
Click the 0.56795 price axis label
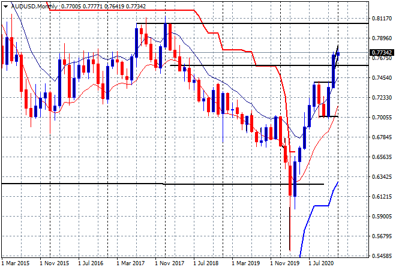point(382,236)
